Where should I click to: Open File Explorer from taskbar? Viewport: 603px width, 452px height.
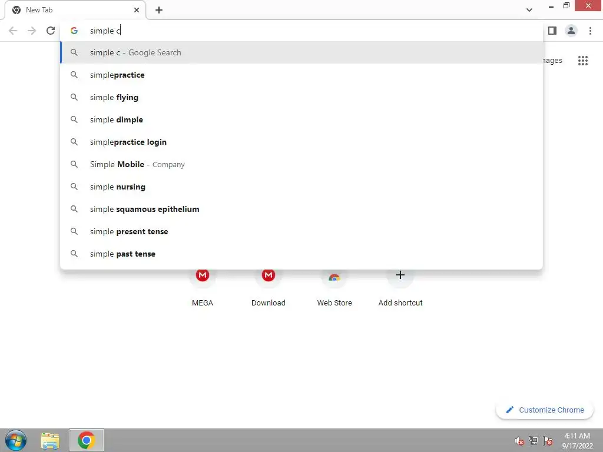(50, 440)
